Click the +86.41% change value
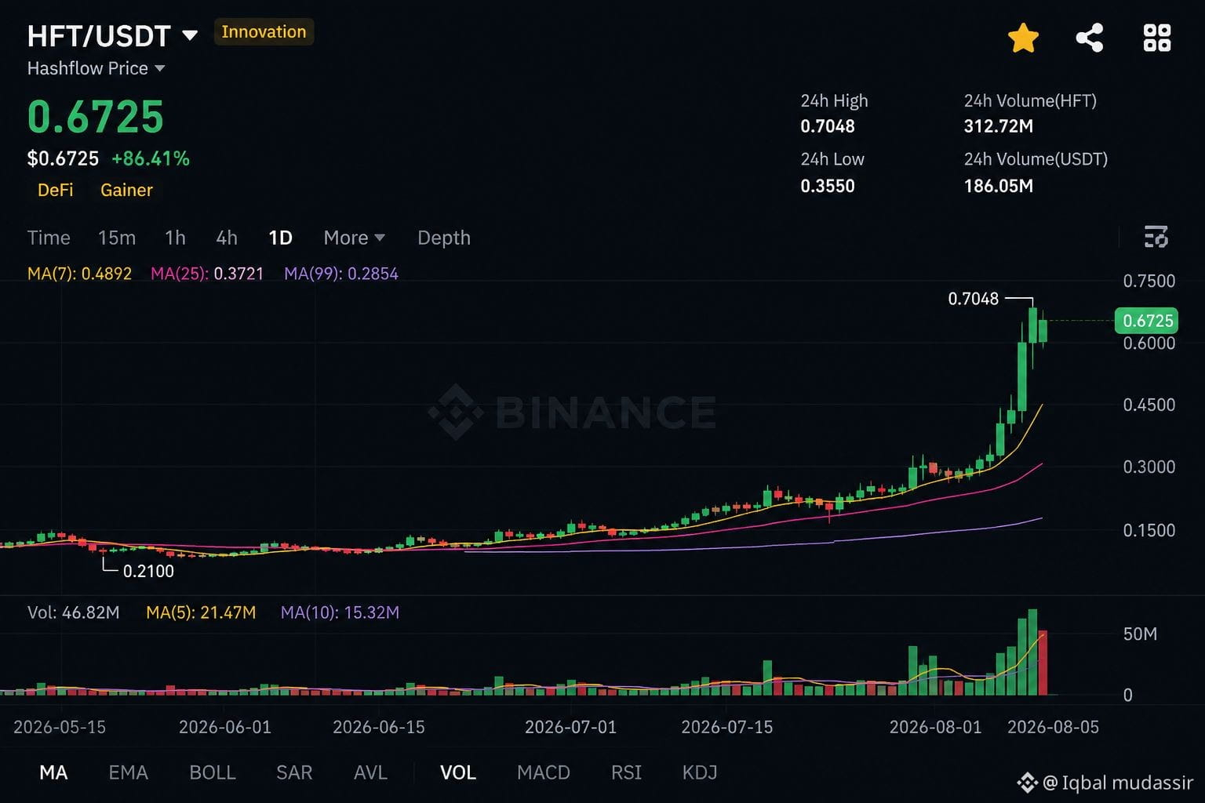Viewport: 1205px width, 803px height. point(151,158)
